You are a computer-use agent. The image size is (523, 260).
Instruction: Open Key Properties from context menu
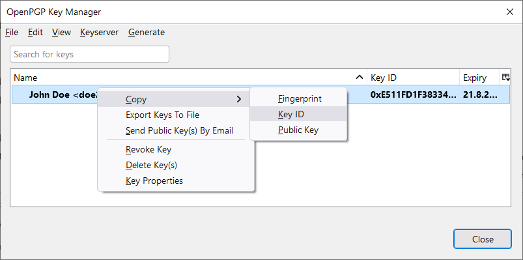coord(176,181)
